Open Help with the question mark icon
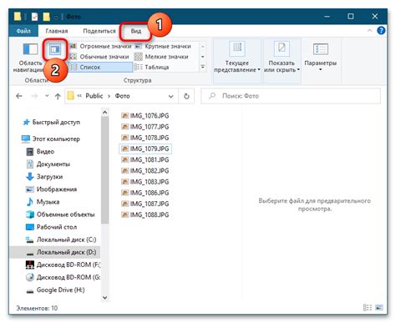 [x=381, y=31]
